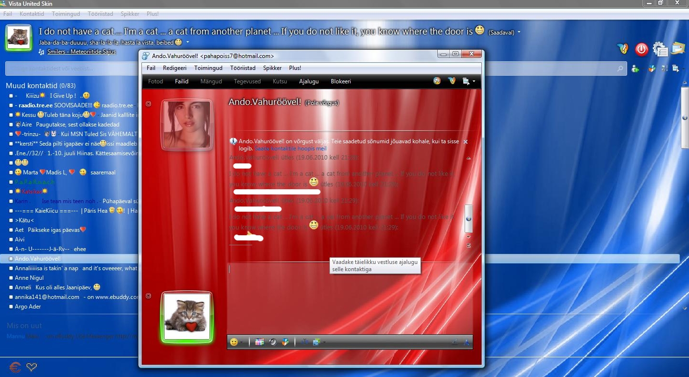This screenshot has width=689, height=377.
Task: Open Tööriistad menu in chat window
Action: [x=243, y=68]
